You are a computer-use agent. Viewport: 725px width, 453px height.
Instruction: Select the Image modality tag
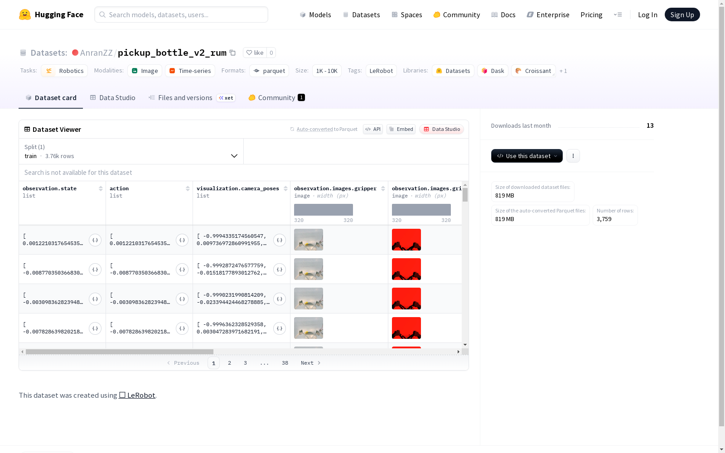click(x=145, y=71)
